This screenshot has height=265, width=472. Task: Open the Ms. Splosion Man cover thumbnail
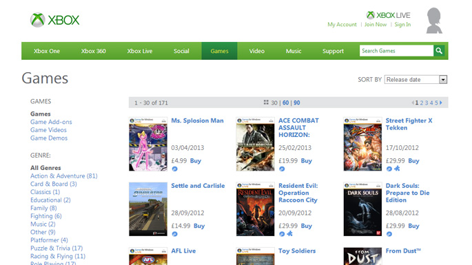[148, 144]
